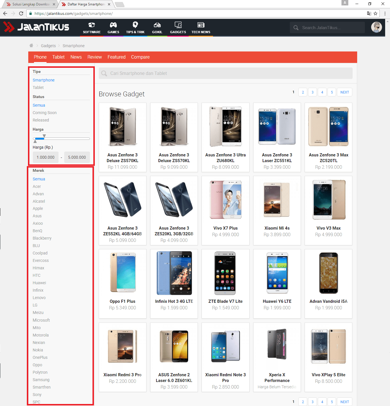Click the browser forward arrow
This screenshot has width=390, height=406.
point(13,13)
